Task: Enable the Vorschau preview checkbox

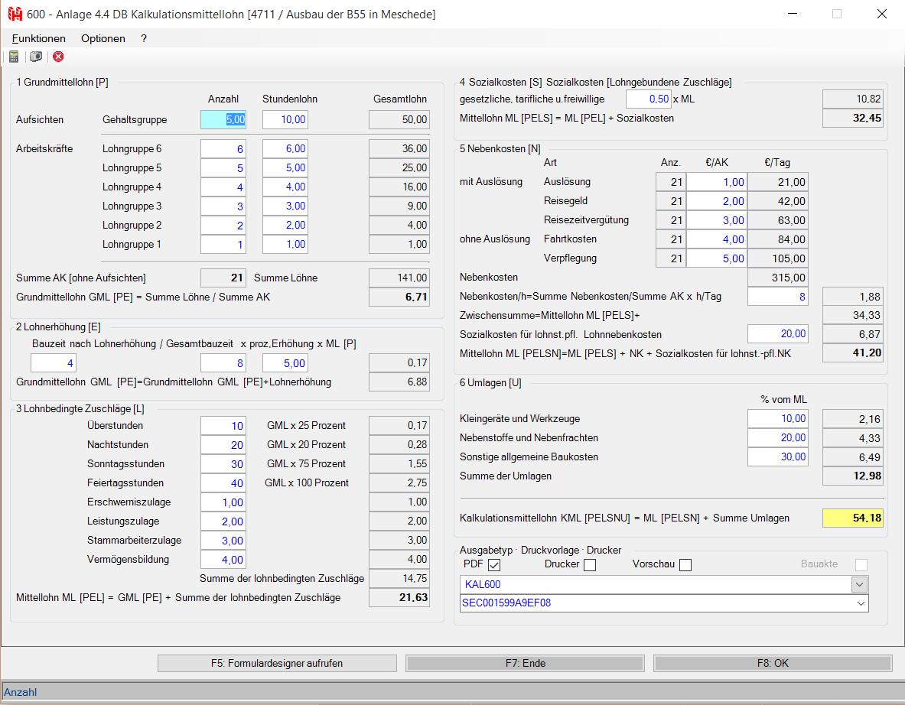Action: point(685,565)
